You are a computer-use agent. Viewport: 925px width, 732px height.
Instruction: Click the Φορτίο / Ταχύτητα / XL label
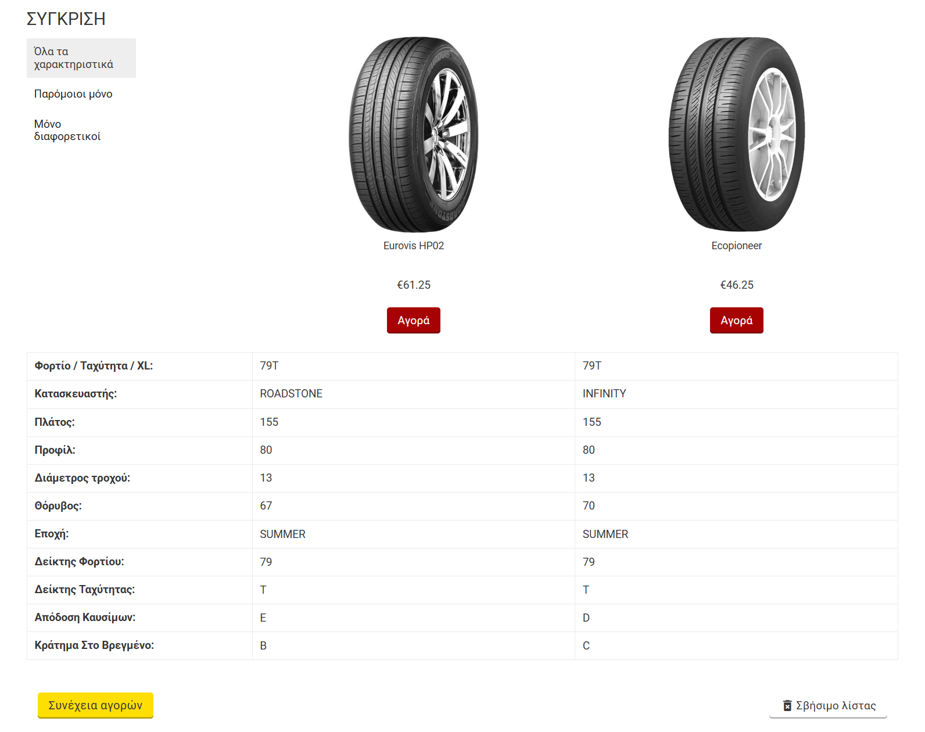(x=94, y=366)
